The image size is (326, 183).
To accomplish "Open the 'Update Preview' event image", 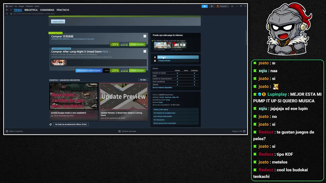I will click(x=124, y=96).
